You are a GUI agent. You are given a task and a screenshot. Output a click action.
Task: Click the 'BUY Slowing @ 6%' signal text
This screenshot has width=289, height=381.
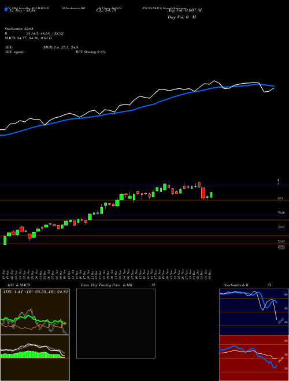click(x=91, y=52)
